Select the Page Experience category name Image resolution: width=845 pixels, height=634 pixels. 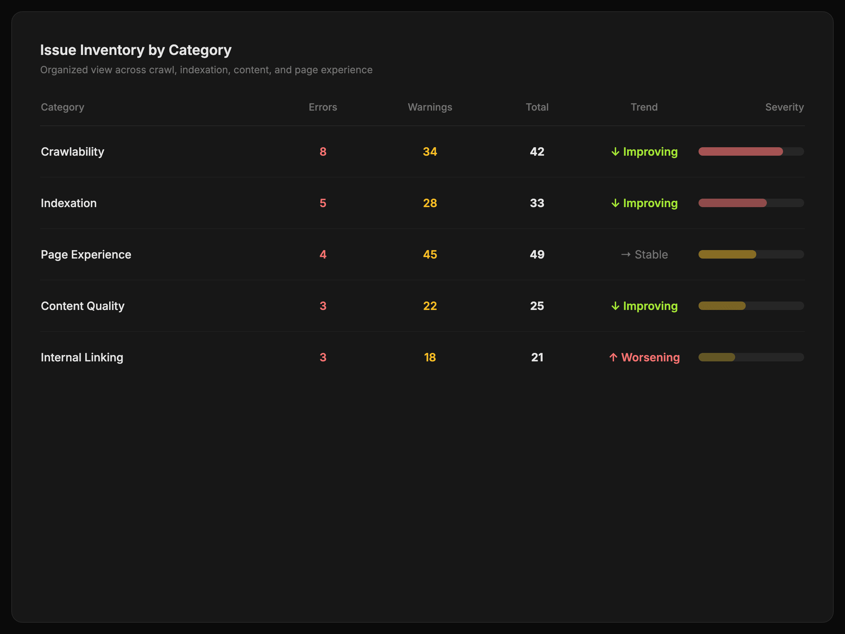click(x=86, y=255)
